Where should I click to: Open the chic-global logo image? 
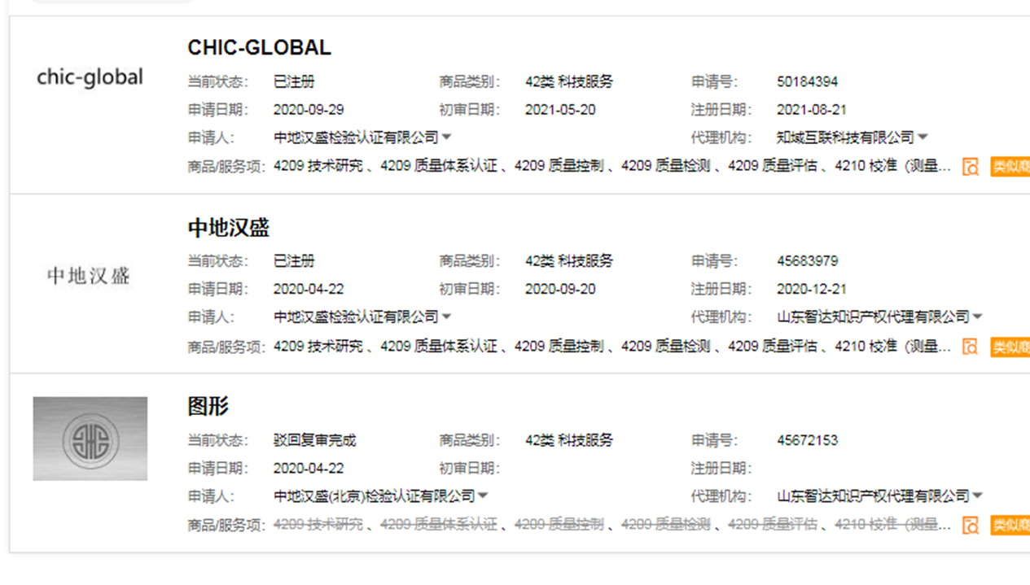tap(90, 77)
